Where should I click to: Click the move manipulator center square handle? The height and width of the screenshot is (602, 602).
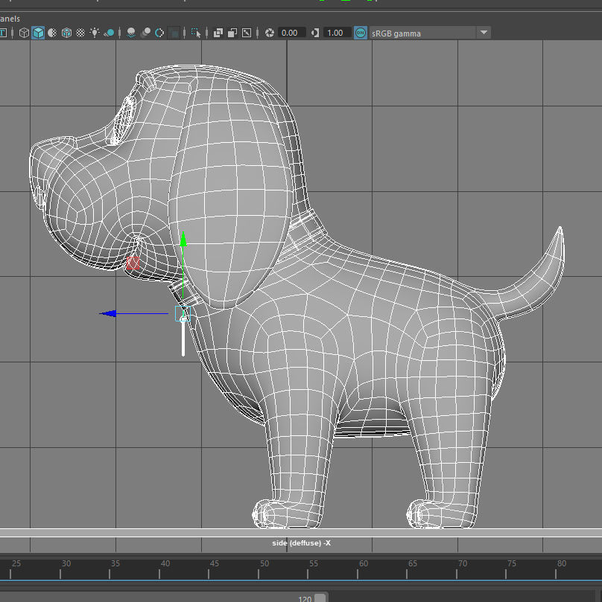tap(183, 314)
